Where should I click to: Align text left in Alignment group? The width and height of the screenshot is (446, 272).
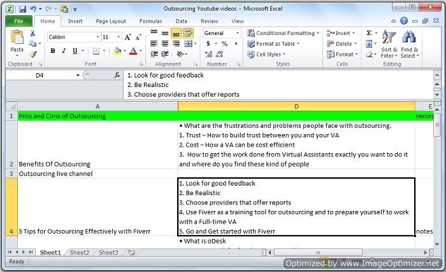pos(154,44)
